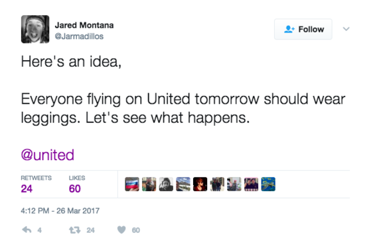Screen dimensions: 371x252
Task: Click the Russian flag liker avatar
Action: [x=132, y=184]
